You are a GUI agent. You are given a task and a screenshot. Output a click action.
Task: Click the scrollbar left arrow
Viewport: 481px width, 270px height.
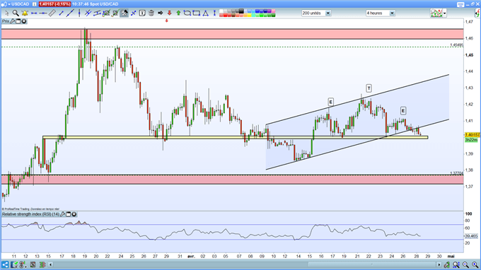pyautogui.click(x=51, y=264)
